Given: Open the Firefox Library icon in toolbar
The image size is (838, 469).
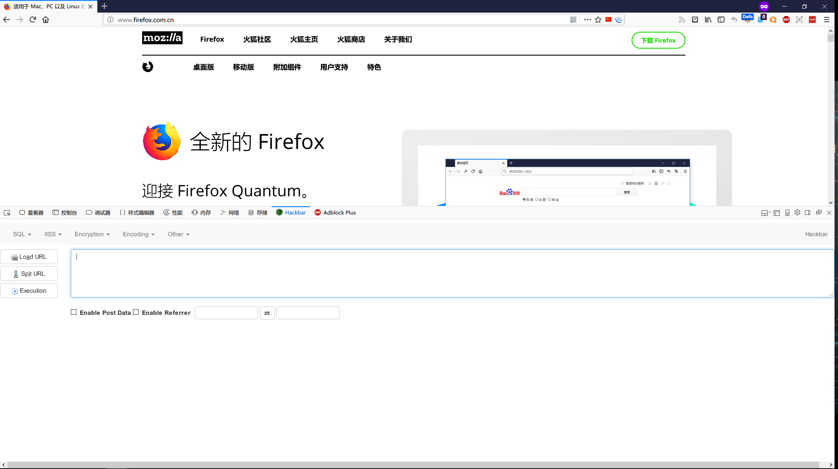Looking at the screenshot, I should tap(708, 20).
